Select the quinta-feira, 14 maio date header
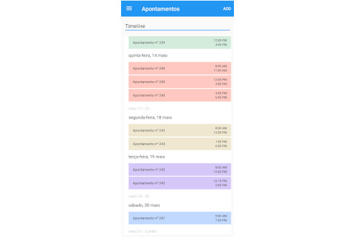 [148, 56]
